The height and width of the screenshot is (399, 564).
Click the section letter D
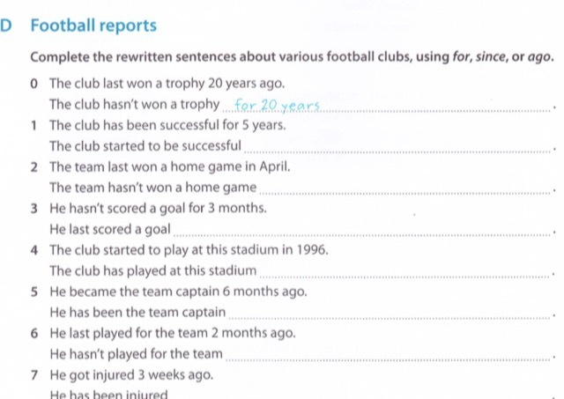click(x=6, y=26)
